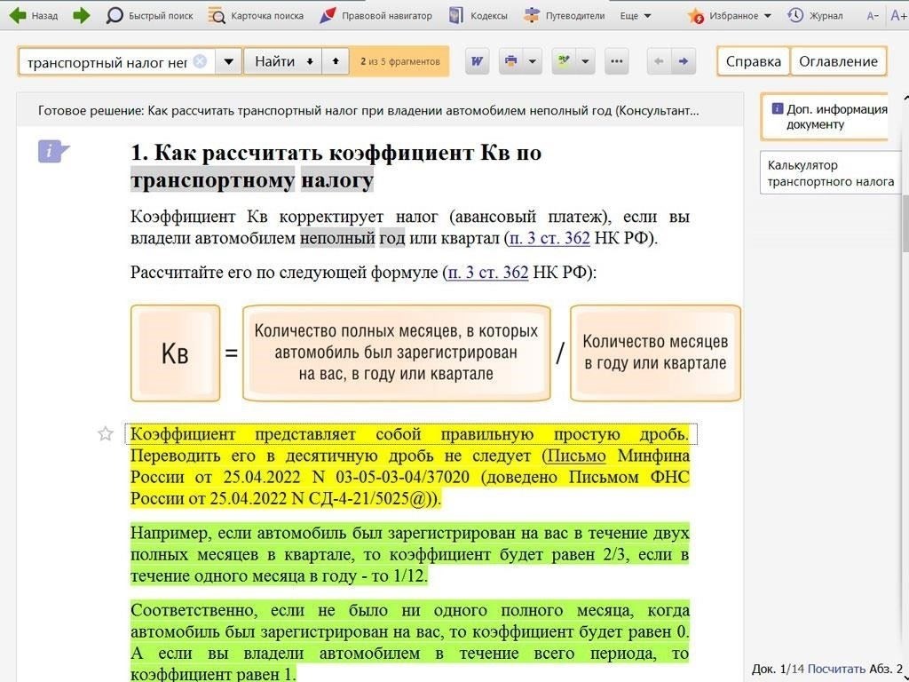Viewport: 909px width, 682px height.
Task: Open Правовой навигатор
Action: click(375, 16)
